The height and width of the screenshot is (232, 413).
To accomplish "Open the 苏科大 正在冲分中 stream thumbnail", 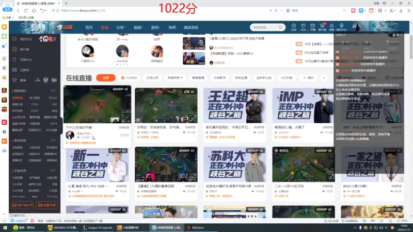I will click(x=235, y=164).
